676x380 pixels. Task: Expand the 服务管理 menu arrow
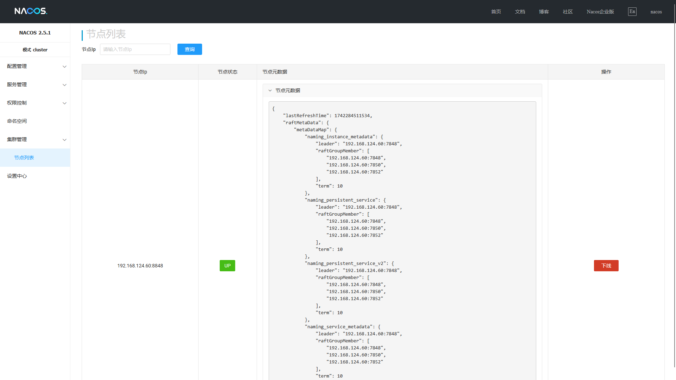click(64, 85)
